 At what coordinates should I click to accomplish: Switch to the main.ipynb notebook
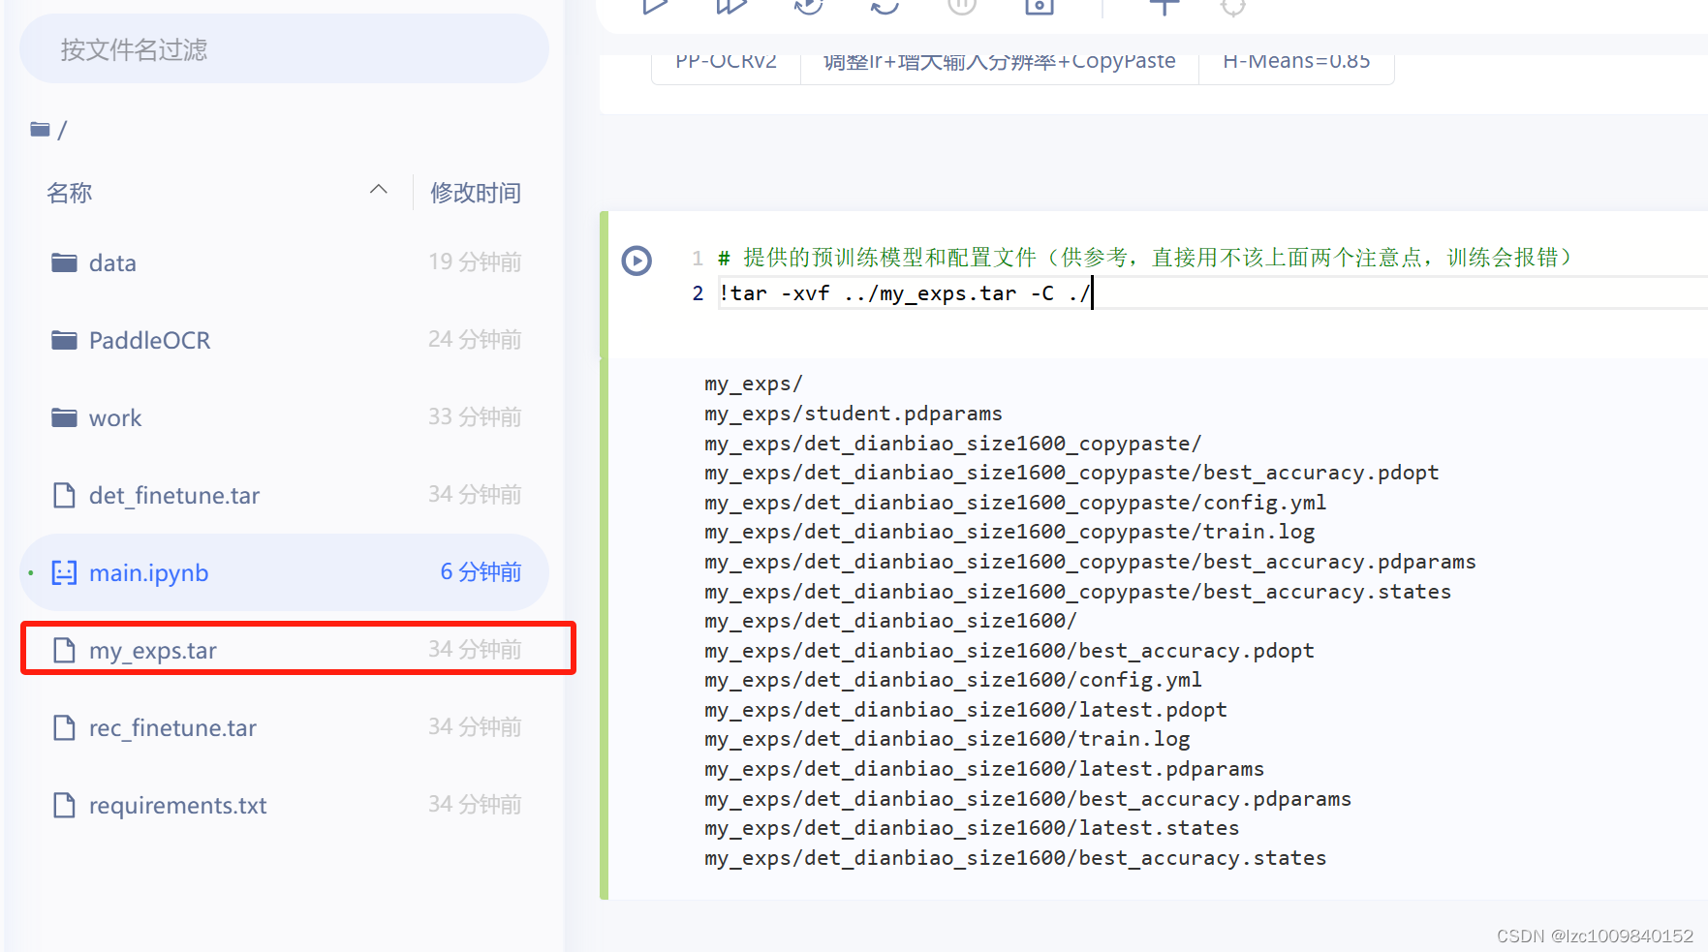[148, 572]
